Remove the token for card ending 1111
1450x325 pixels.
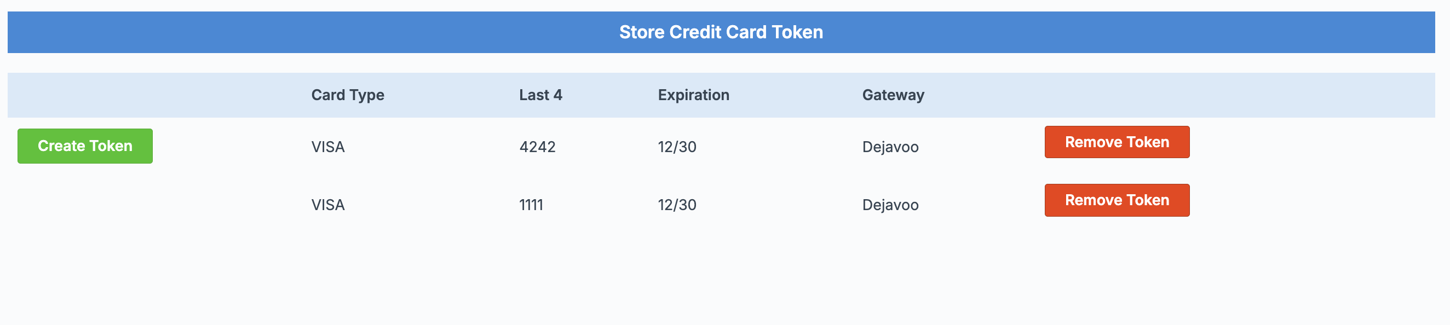point(1117,200)
